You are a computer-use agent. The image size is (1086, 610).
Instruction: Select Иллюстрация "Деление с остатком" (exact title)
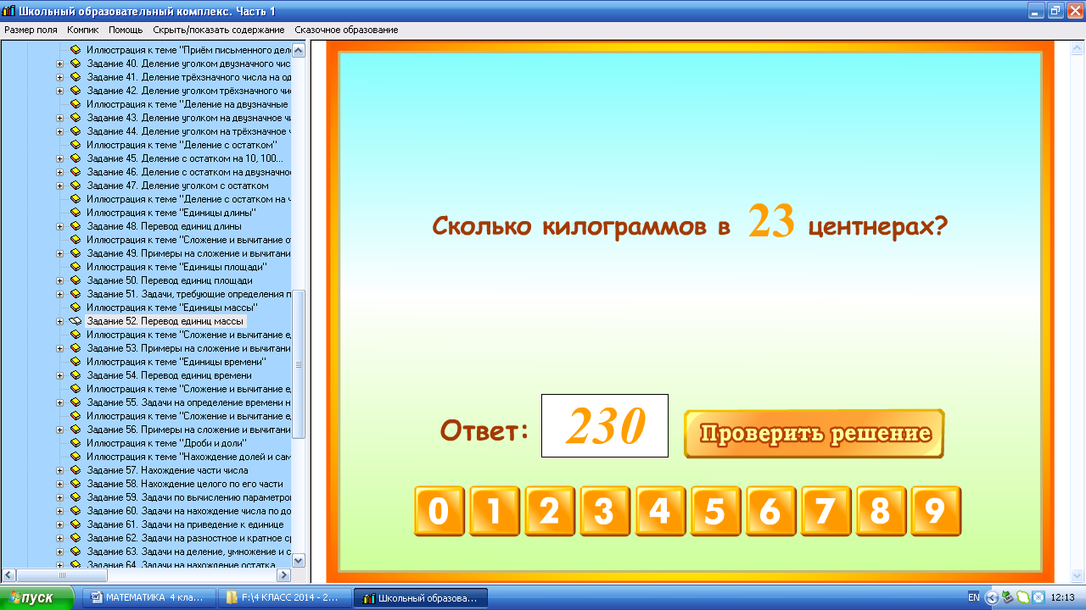pyautogui.click(x=182, y=145)
